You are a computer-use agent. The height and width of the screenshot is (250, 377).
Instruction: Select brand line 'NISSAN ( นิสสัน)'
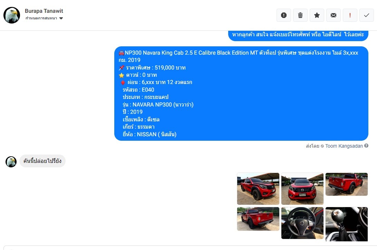pos(149,135)
